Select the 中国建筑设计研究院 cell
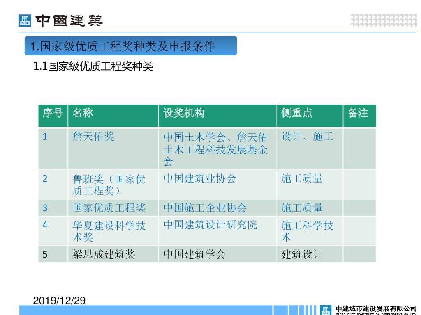The image size is (421, 315). 218,231
